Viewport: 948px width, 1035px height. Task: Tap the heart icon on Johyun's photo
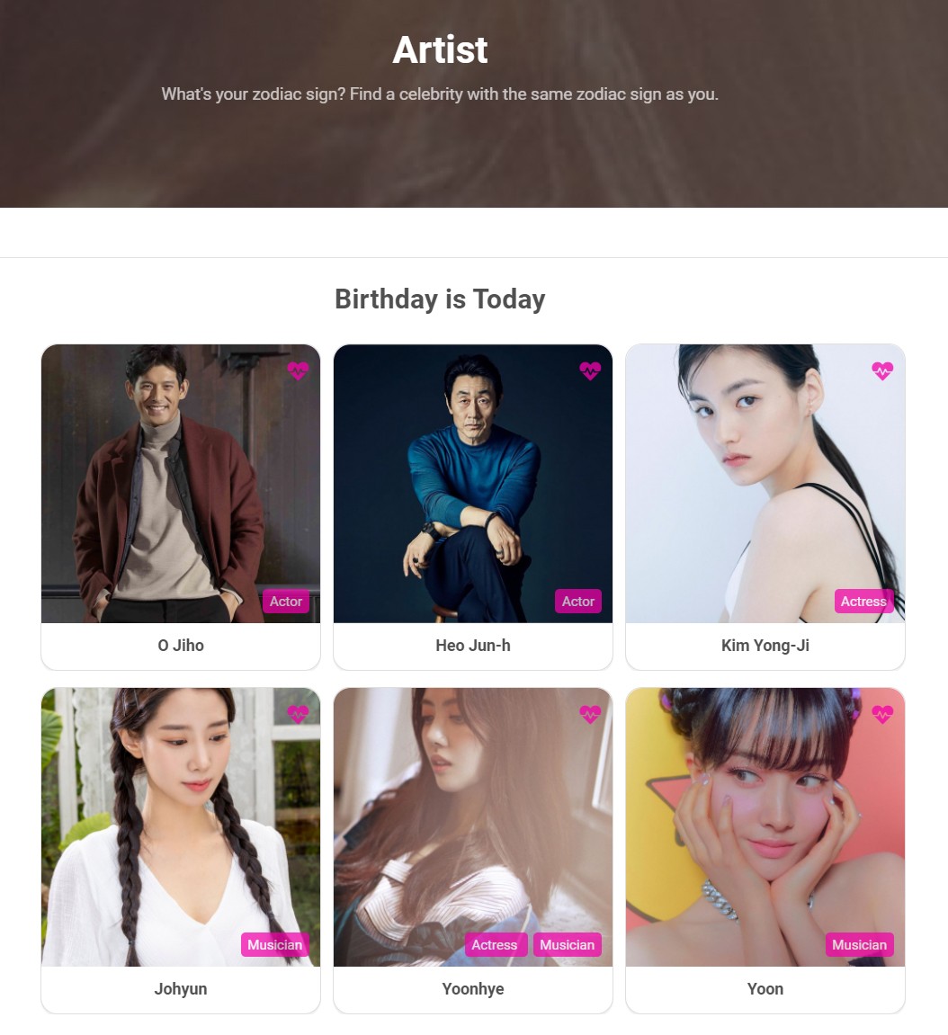(298, 714)
